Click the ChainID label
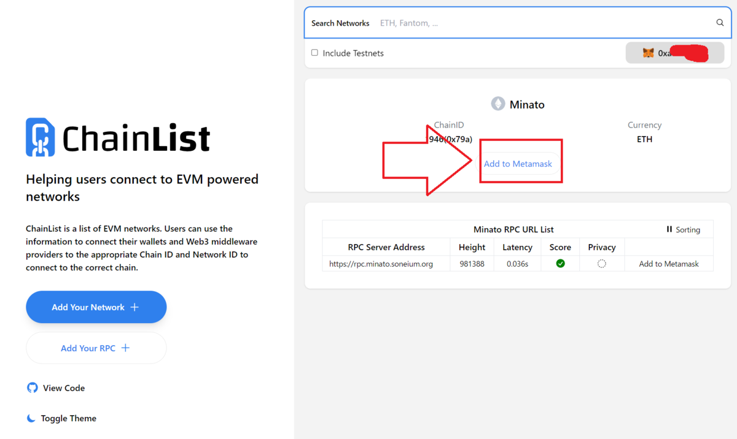The image size is (737, 439). [x=449, y=124]
